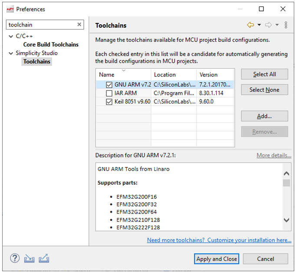
Task: Click the description scrollbar thumb
Action: [x=286, y=183]
